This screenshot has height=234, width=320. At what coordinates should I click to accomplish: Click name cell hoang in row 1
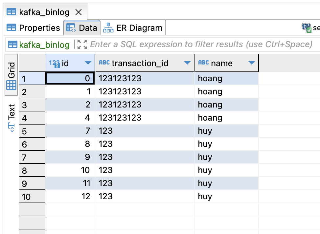coord(227,78)
